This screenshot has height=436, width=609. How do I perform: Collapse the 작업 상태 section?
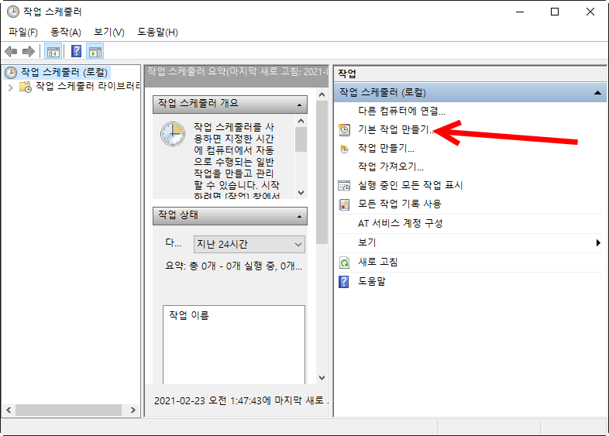tap(299, 216)
